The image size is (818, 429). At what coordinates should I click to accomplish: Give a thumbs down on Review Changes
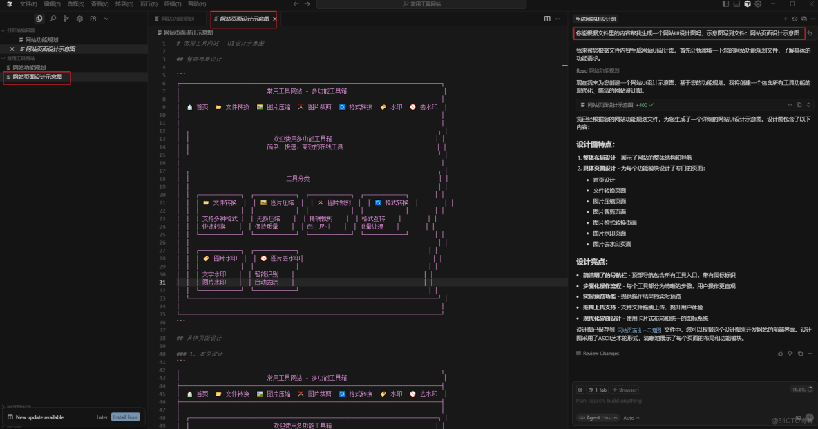[x=790, y=354]
